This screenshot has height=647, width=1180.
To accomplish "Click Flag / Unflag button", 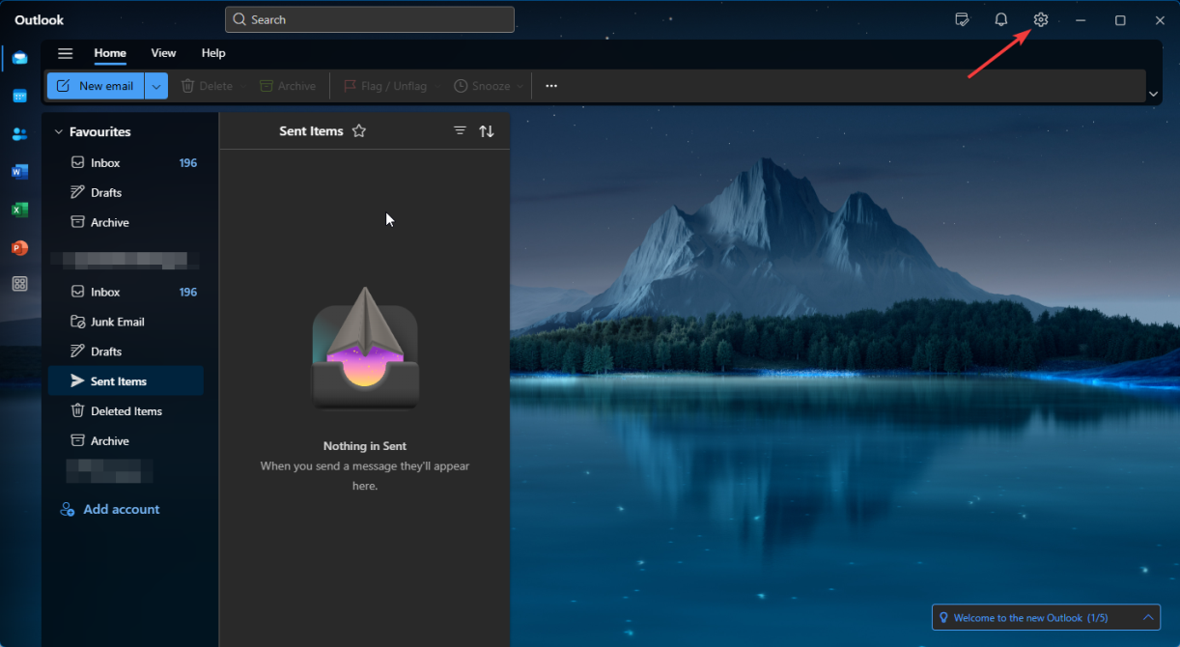I will [385, 86].
